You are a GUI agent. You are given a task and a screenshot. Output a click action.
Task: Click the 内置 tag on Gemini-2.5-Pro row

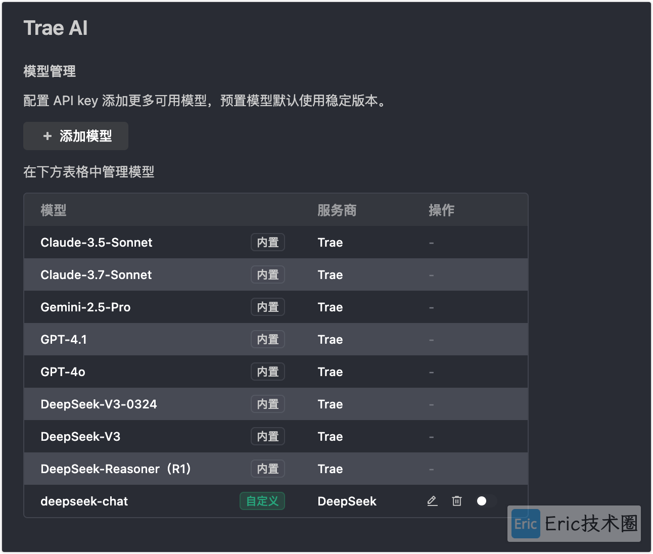[x=268, y=307]
